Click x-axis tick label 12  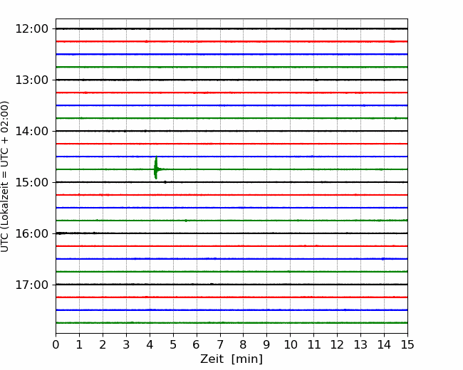coord(337,344)
